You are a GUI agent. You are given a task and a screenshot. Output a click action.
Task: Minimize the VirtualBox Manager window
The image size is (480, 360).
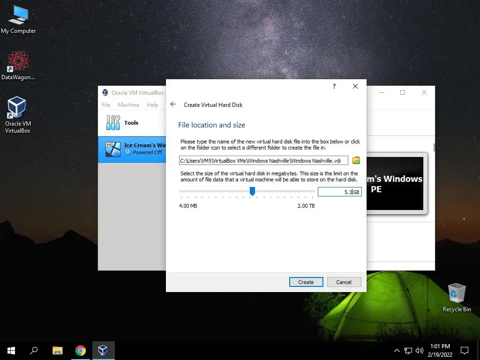coord(382,92)
